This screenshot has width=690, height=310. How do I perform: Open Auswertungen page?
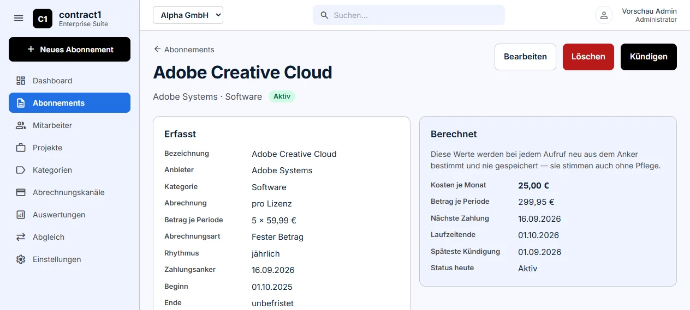[x=69, y=215]
